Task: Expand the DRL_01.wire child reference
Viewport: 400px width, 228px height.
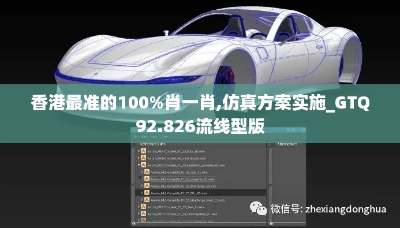Action: (x=142, y=193)
